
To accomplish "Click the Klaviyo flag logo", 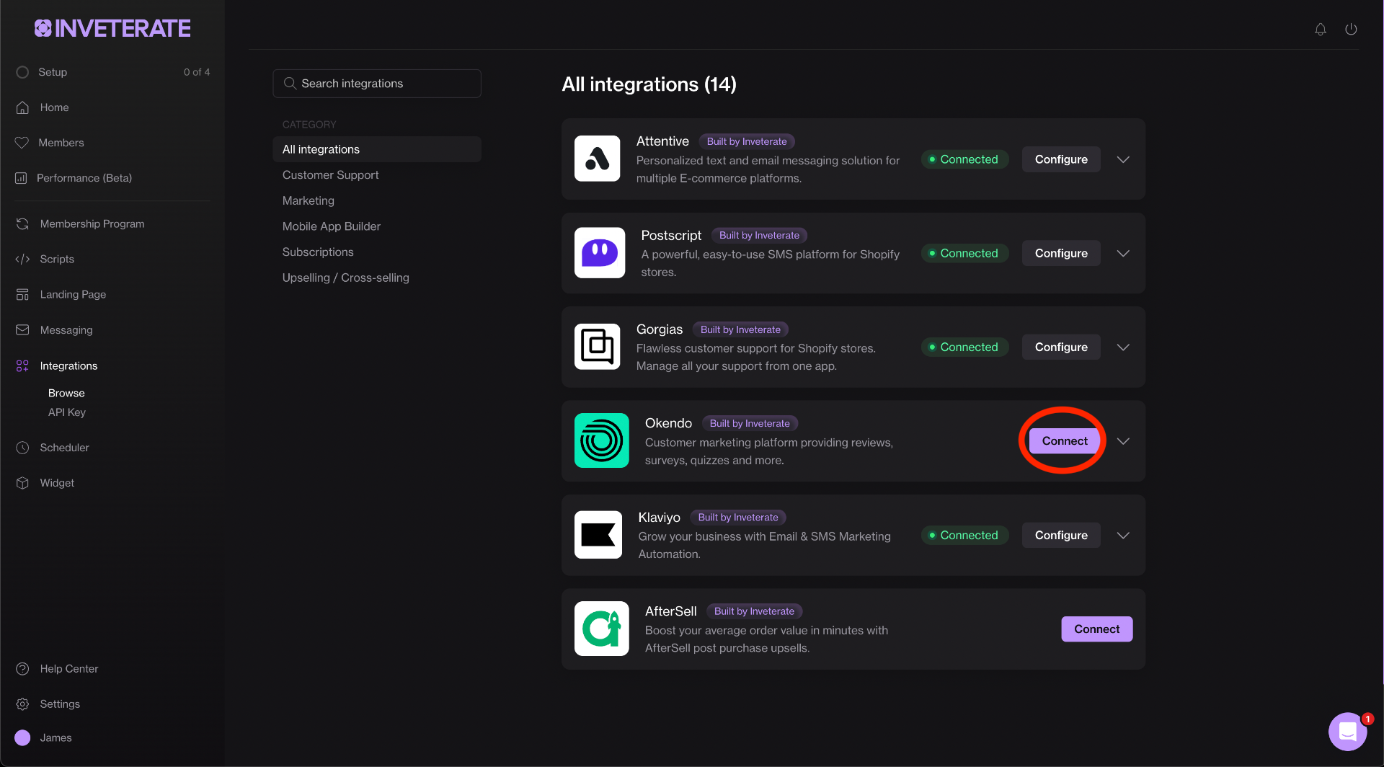I will click(598, 535).
